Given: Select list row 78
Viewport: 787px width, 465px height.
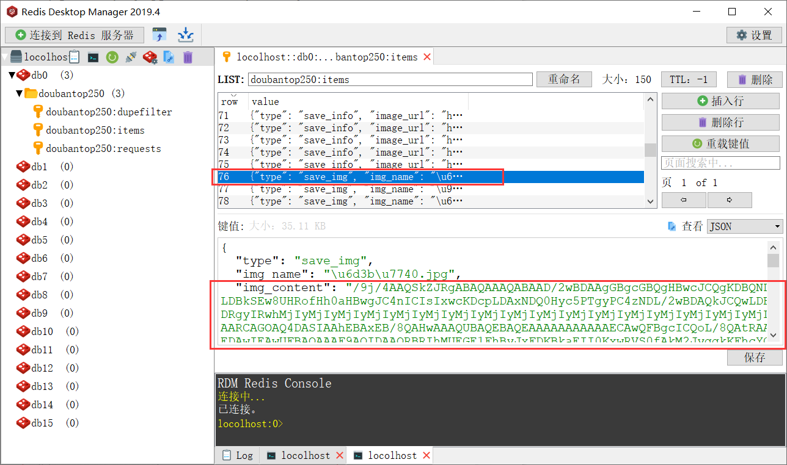Looking at the screenshot, I should pyautogui.click(x=431, y=201).
